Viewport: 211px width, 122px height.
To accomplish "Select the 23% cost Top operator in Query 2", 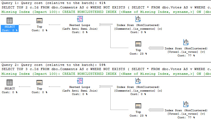I will 138,106.
